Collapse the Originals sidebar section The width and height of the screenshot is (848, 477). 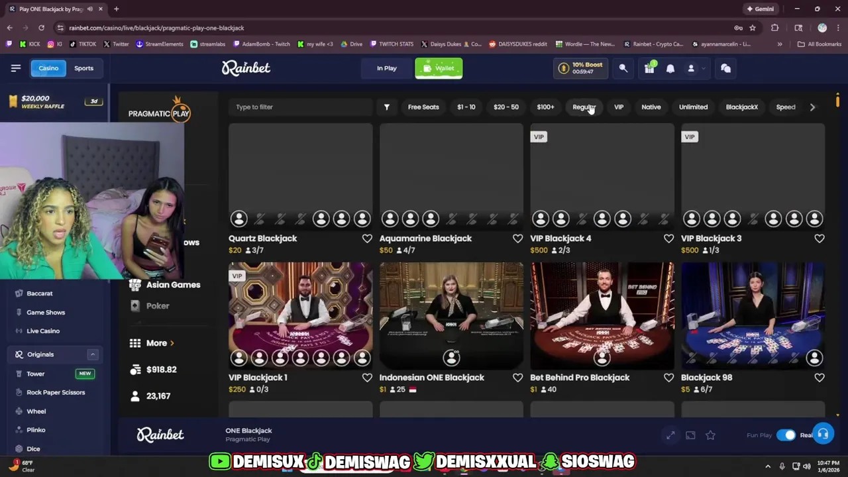coord(93,354)
